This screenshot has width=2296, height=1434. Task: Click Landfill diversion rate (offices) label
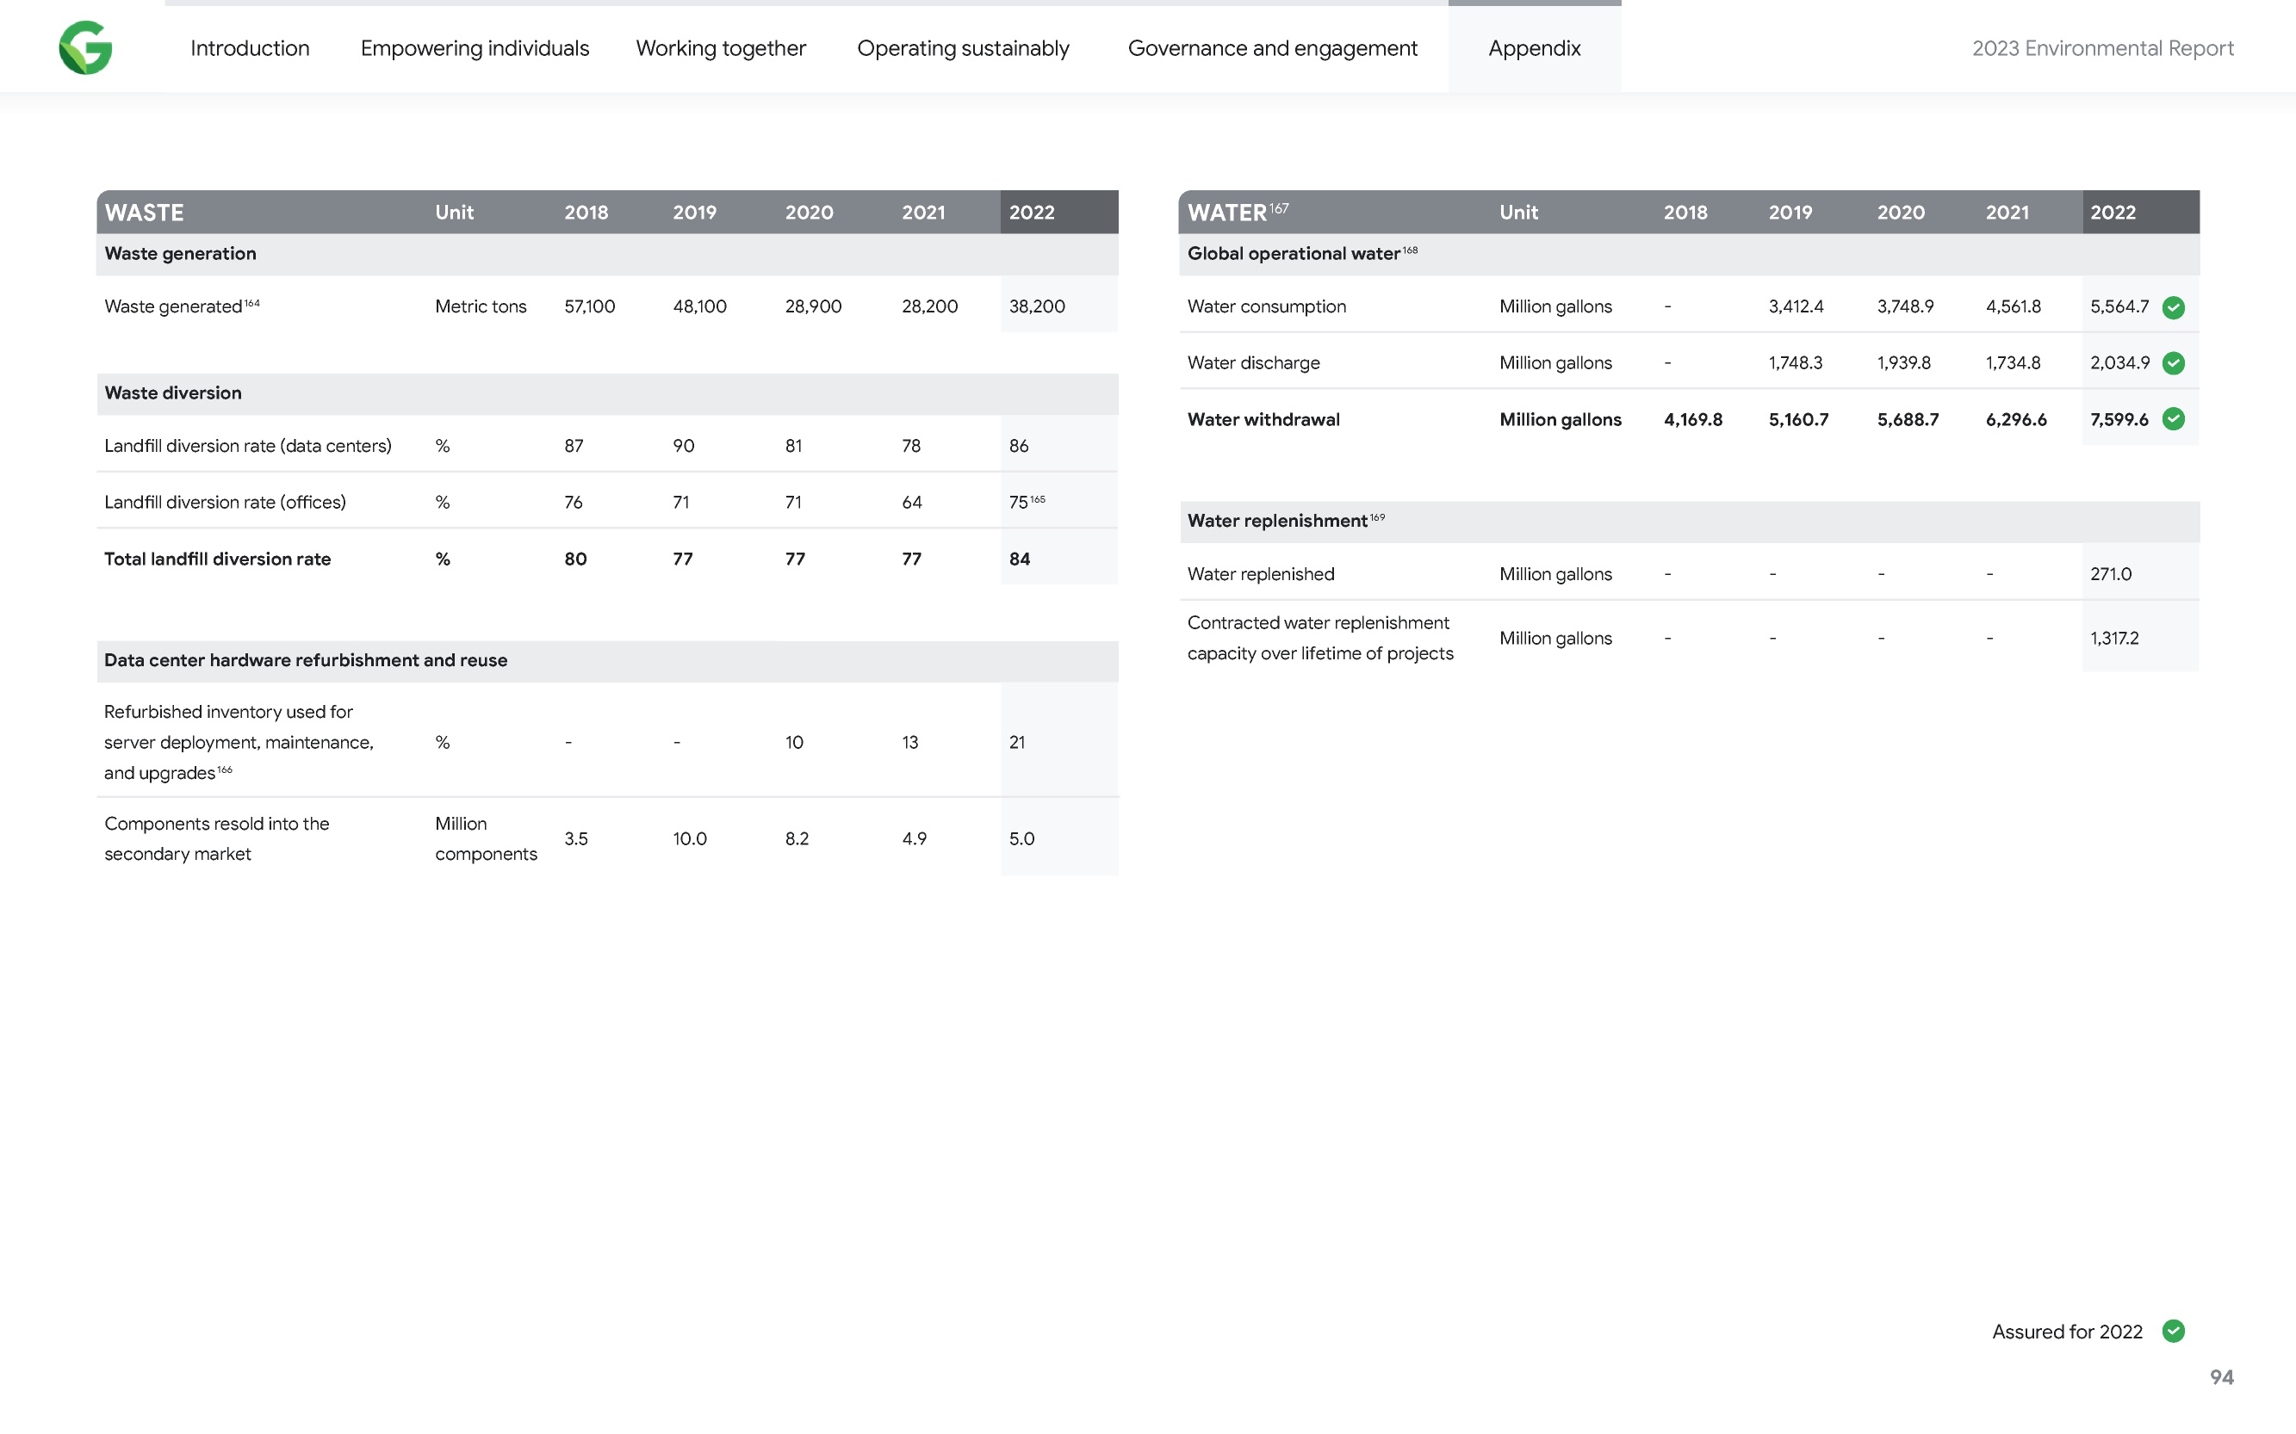(225, 502)
